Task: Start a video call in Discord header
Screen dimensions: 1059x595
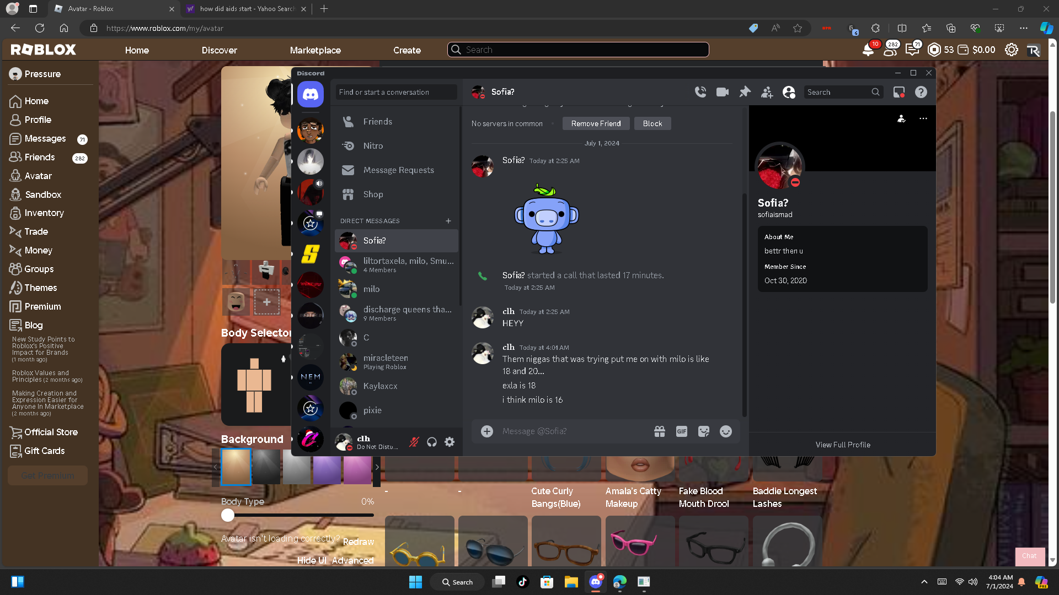Action: pyautogui.click(x=723, y=92)
